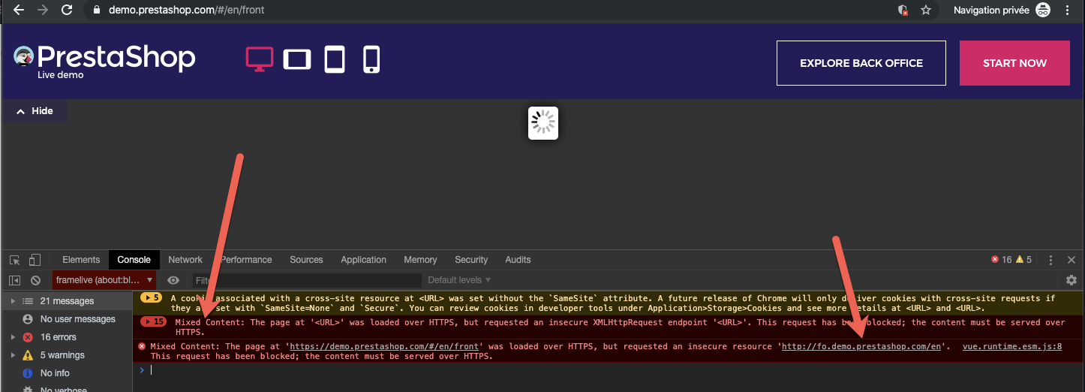This screenshot has height=392, width=1085.
Task: Open the framelive context dropdown
Action: pyautogui.click(x=104, y=280)
